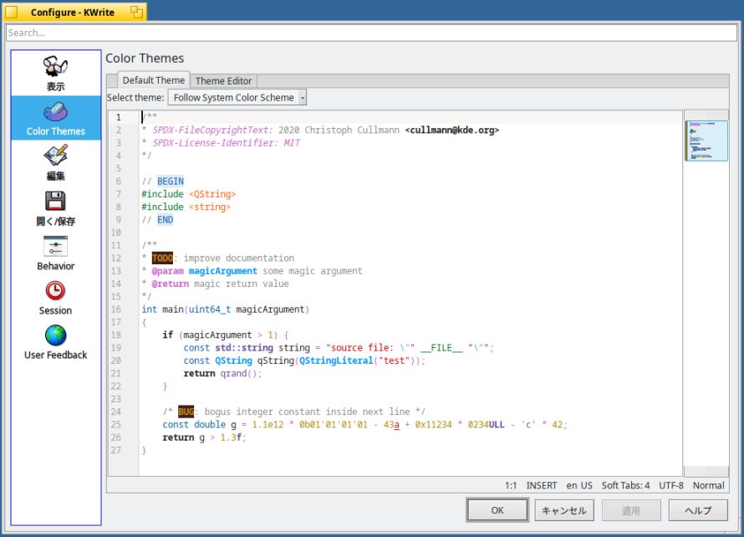The image size is (744, 537).
Task: Click the 0x11234 hex constant
Action: tap(434, 424)
